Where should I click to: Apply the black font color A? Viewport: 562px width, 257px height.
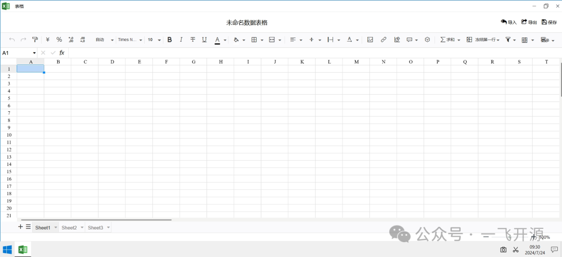pyautogui.click(x=217, y=40)
